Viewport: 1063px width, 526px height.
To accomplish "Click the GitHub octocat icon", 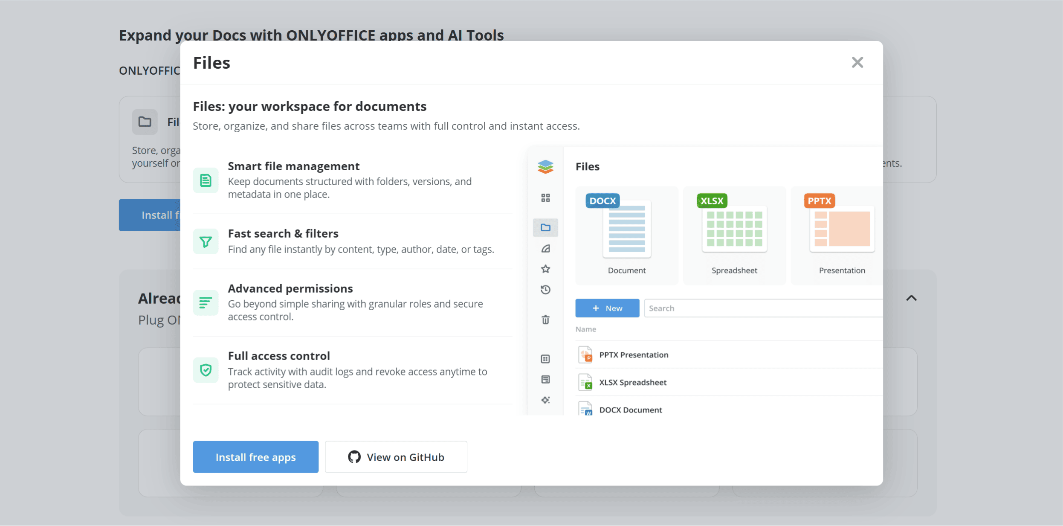I will [354, 457].
